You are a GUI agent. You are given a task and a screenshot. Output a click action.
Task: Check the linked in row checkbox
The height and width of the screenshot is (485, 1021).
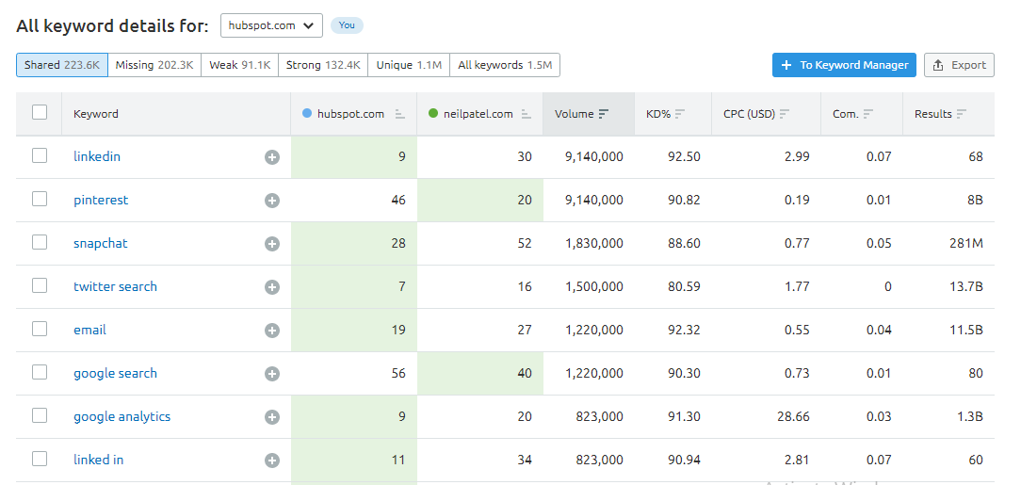(40, 459)
